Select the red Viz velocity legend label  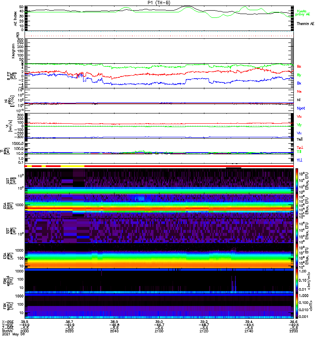coord(299,116)
